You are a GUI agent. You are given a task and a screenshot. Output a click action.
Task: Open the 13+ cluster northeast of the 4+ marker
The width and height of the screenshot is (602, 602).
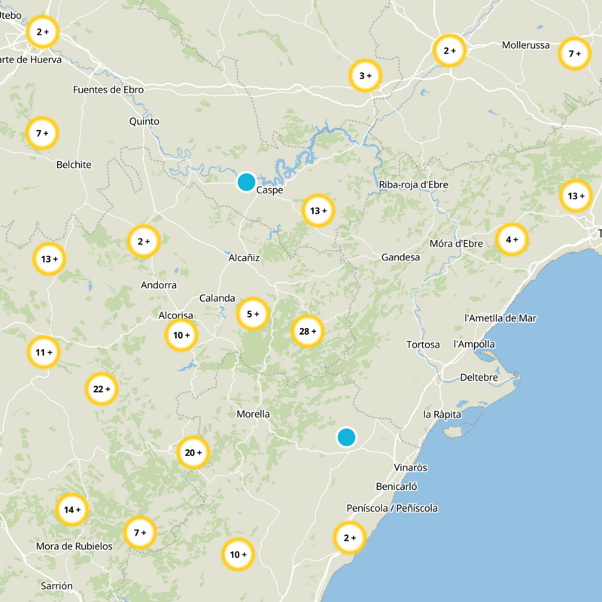576,196
